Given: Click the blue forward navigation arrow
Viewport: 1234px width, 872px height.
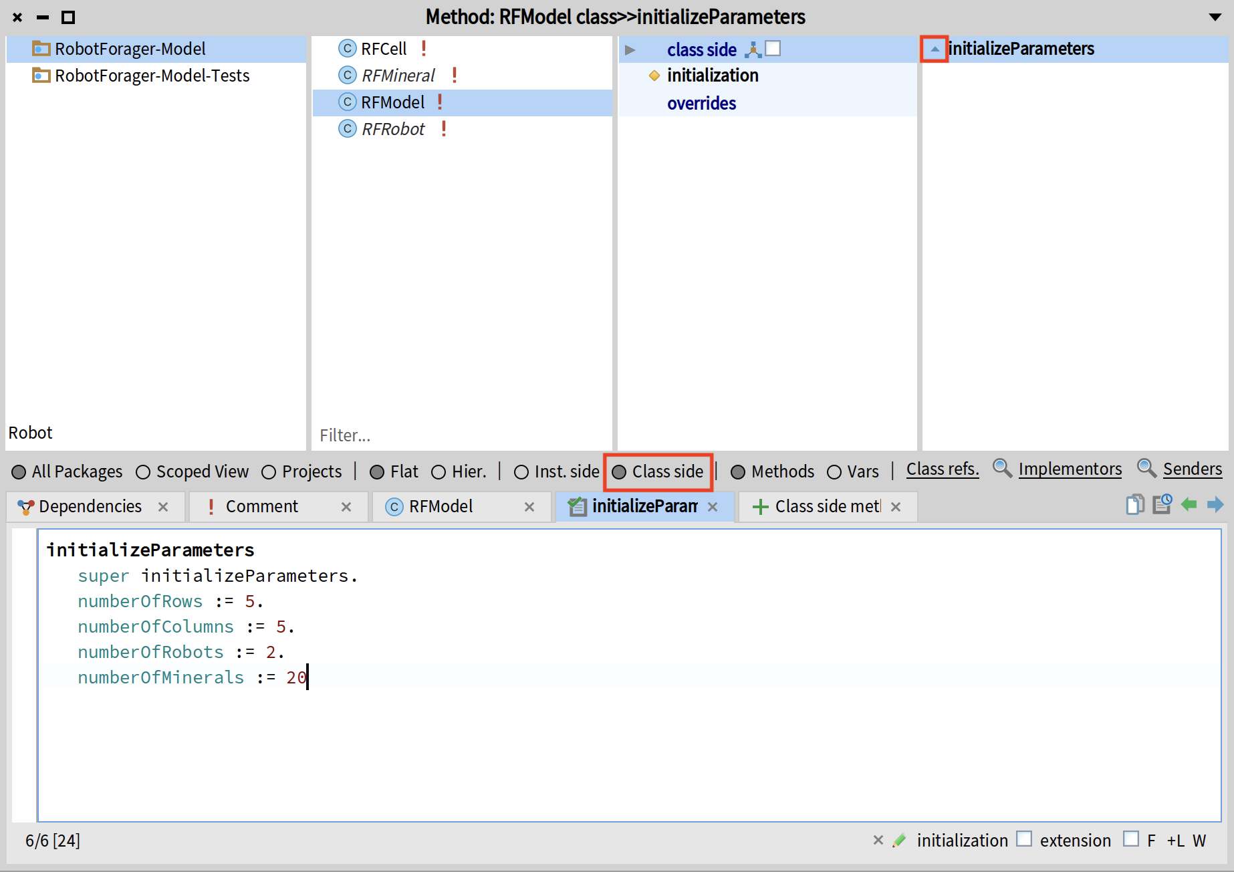Looking at the screenshot, I should pyautogui.click(x=1215, y=505).
